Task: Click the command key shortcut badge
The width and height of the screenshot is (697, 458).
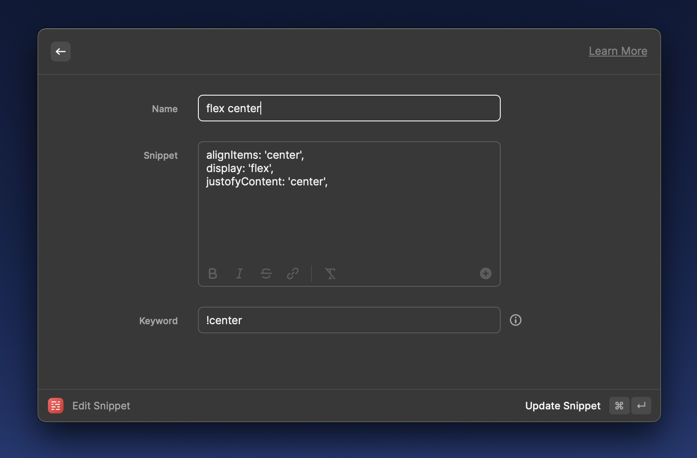Action: [619, 406]
